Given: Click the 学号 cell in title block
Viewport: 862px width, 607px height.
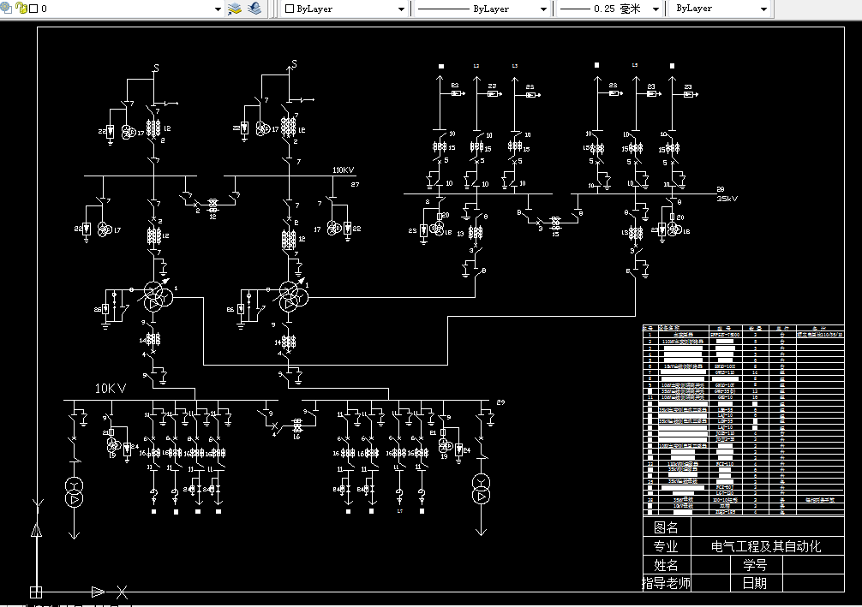Looking at the screenshot, I should click(x=754, y=565).
